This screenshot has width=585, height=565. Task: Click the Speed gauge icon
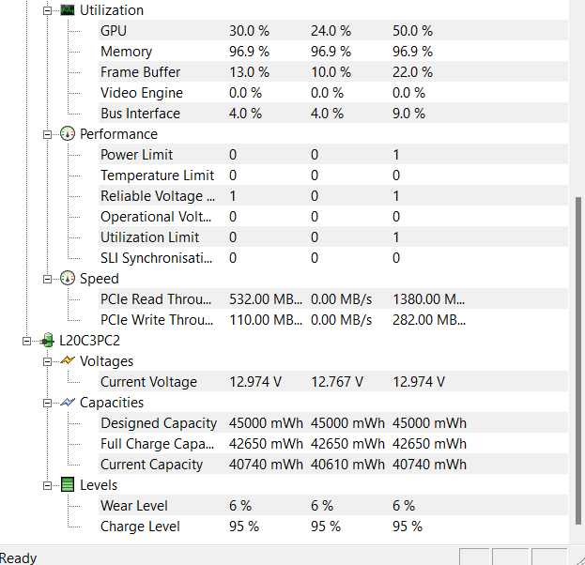(68, 279)
